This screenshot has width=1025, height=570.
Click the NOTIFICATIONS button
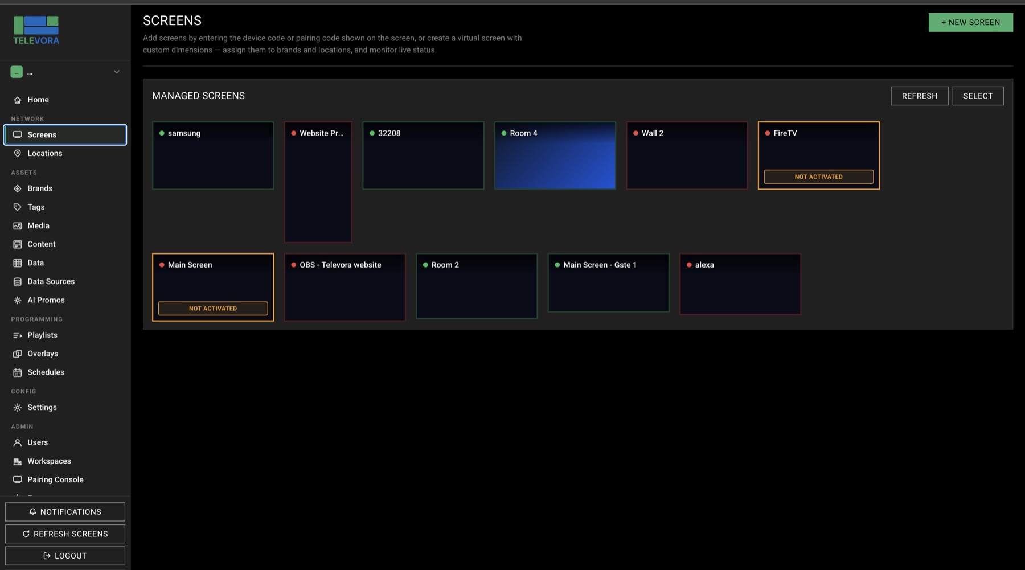coord(65,512)
